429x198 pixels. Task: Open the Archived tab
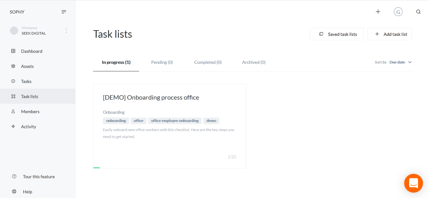pos(254,62)
